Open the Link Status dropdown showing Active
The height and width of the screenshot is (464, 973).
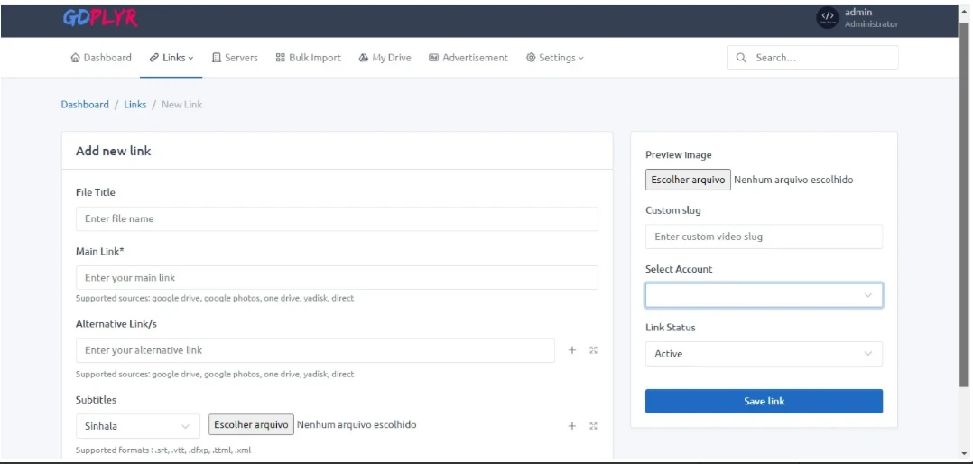coord(764,354)
